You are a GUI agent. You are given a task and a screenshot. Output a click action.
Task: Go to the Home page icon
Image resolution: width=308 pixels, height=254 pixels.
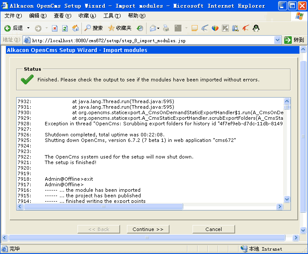(x=75, y=28)
